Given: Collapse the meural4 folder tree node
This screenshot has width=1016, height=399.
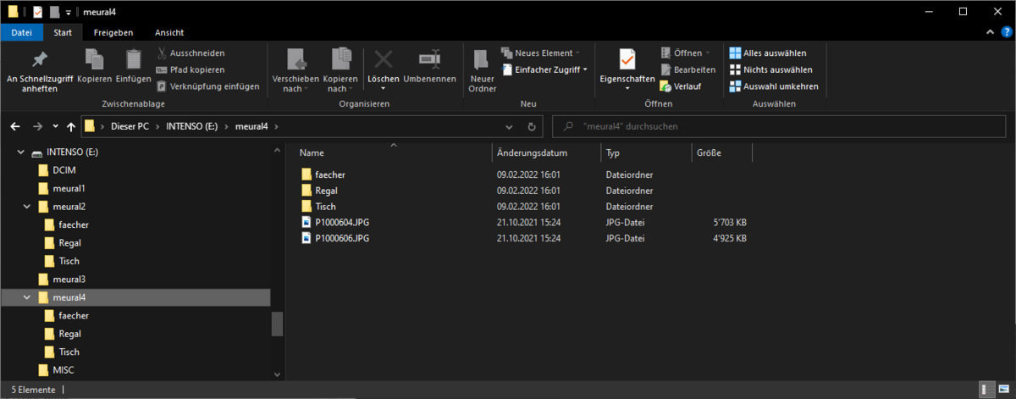Looking at the screenshot, I should tap(26, 297).
